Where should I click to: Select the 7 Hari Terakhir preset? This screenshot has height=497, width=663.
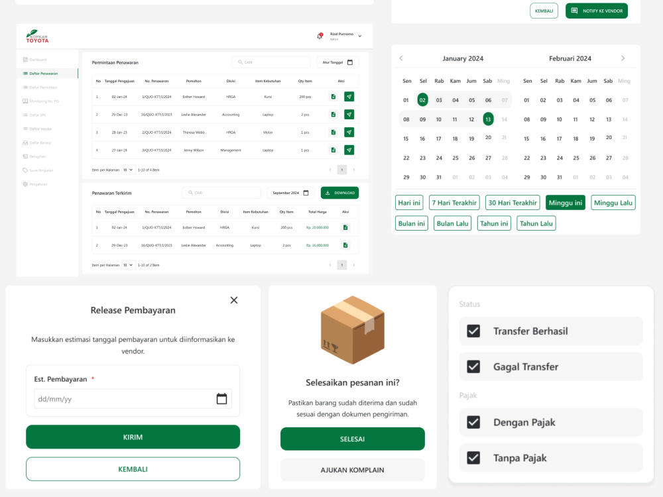[454, 203]
